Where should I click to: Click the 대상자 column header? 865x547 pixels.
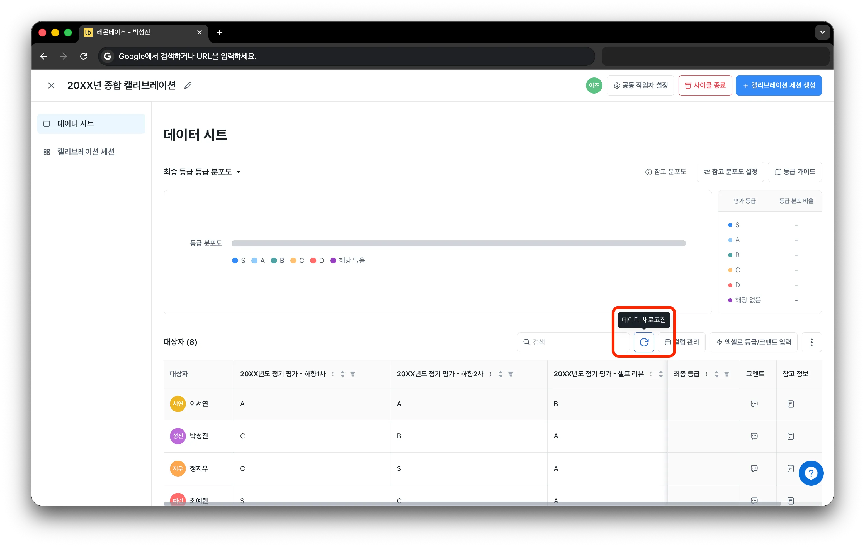point(199,374)
